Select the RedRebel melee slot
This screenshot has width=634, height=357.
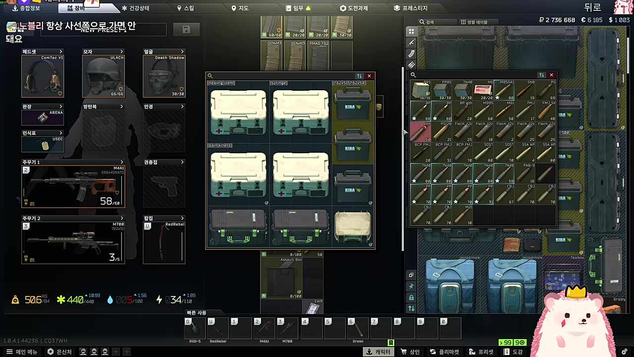tap(164, 242)
